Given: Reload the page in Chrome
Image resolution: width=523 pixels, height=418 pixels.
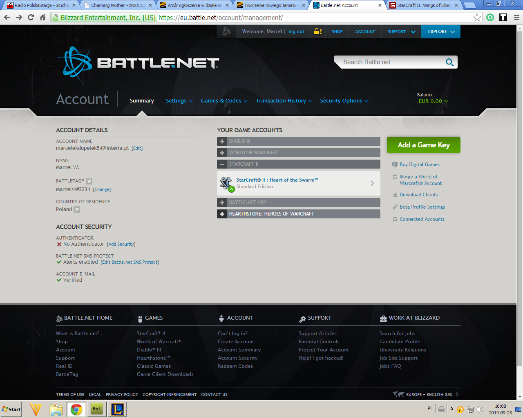Looking at the screenshot, I should click(31, 17).
